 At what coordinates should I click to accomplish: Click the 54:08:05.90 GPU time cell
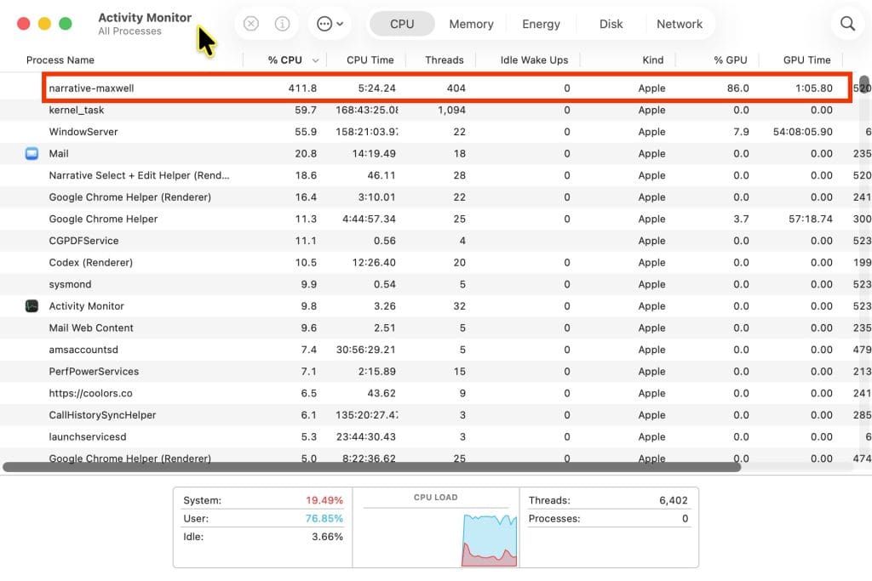(x=802, y=132)
